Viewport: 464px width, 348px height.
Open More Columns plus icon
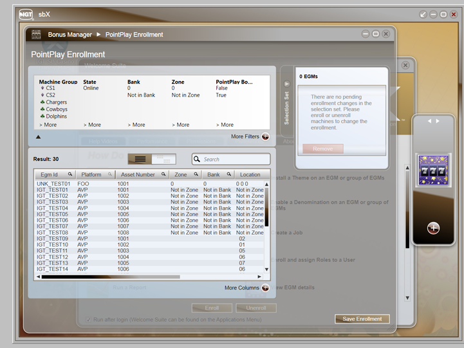point(265,288)
